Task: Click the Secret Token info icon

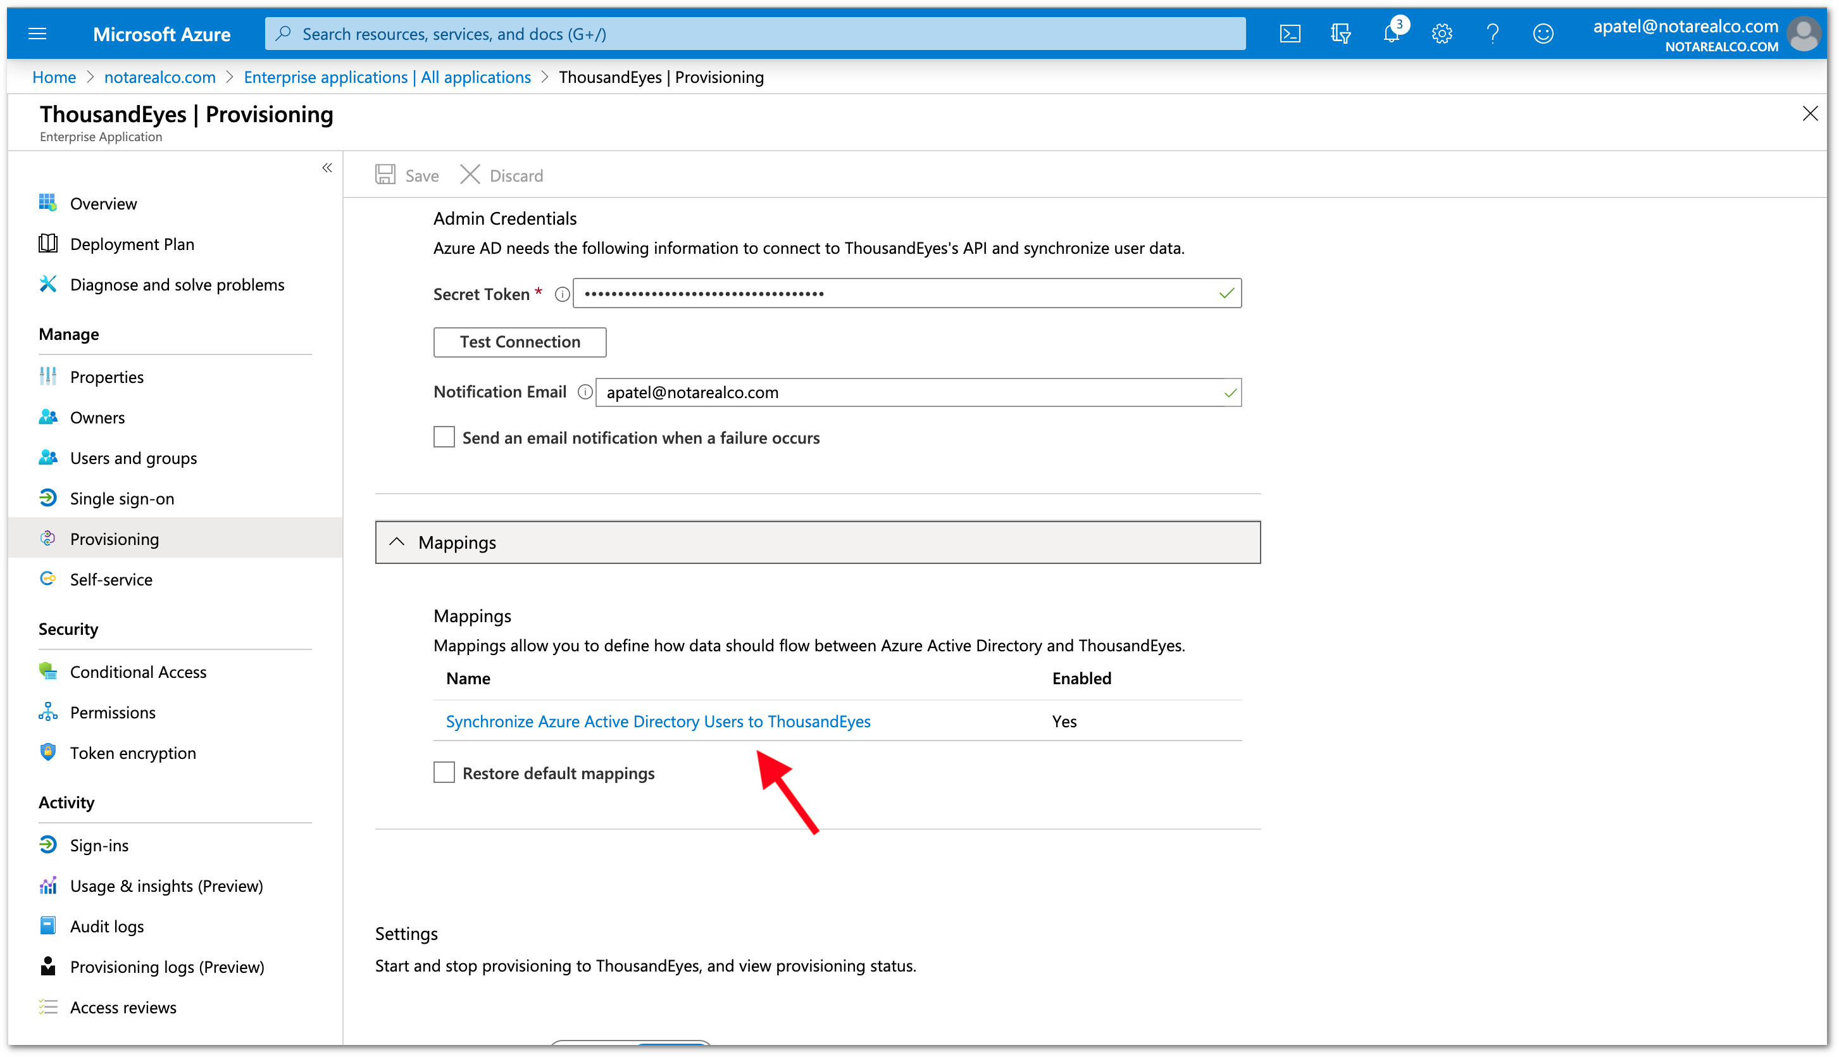Action: [562, 295]
